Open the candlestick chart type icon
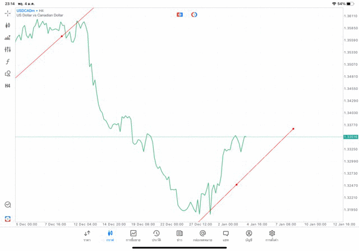Viewport: 359px width, 251px height. [8, 25]
